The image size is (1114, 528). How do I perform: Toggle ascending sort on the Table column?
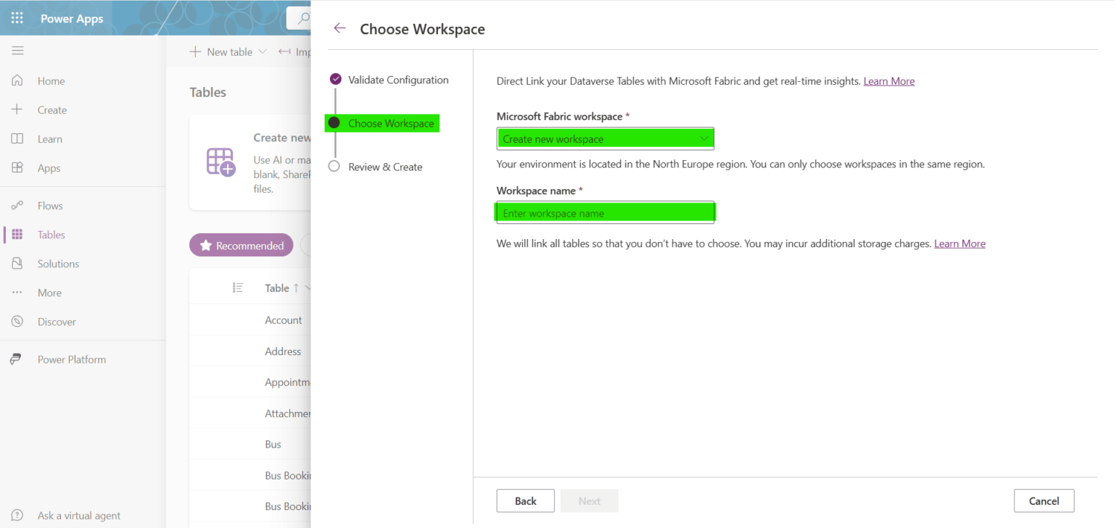tap(294, 288)
